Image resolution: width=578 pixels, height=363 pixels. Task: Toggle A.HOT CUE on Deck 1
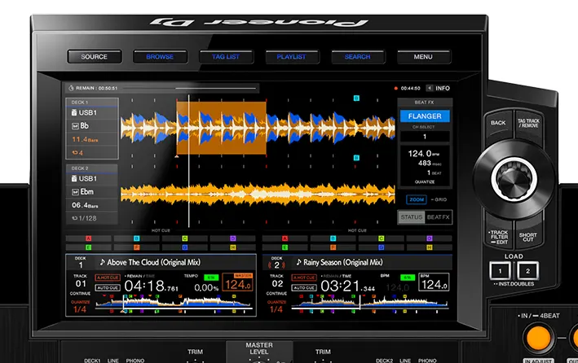tap(108, 278)
